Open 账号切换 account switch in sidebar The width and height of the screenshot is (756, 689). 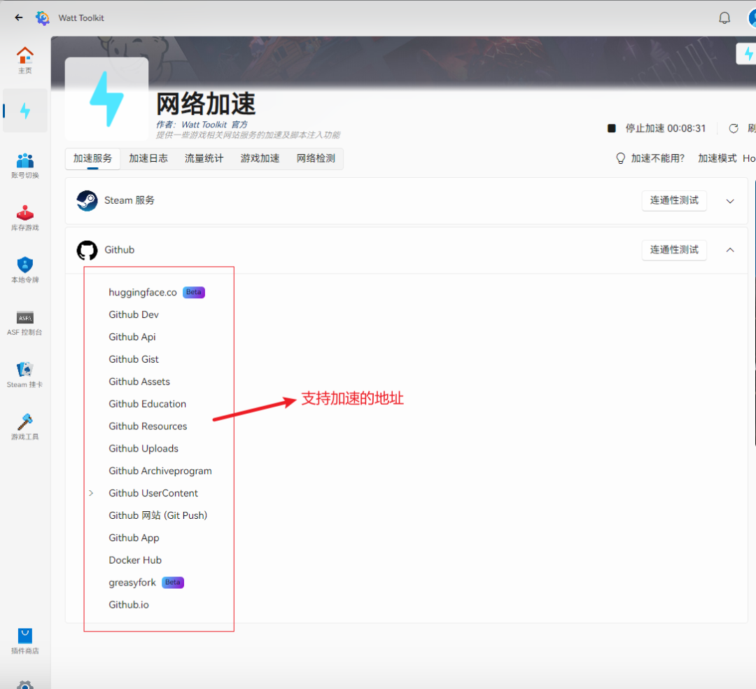[25, 166]
